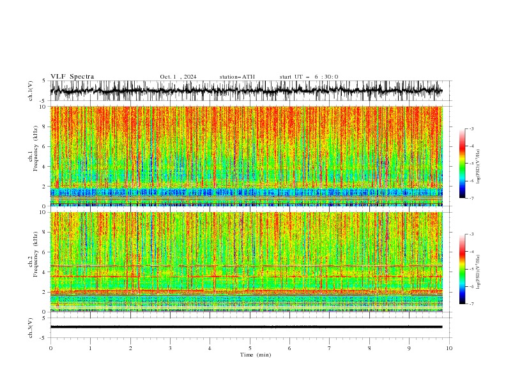The width and height of the screenshot is (506, 391).
Task: Select the "ch.2 Frequency (kHz)" axis label
Action: (x=33, y=254)
